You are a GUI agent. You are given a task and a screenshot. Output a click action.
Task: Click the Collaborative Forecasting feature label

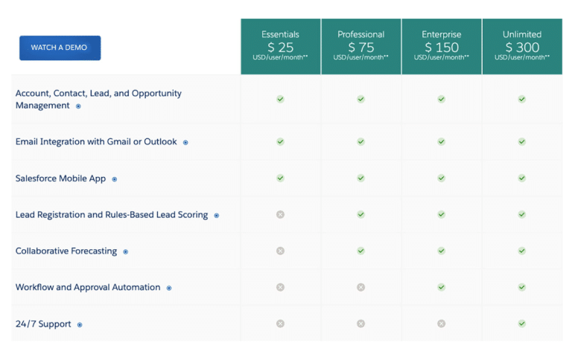pyautogui.click(x=66, y=251)
